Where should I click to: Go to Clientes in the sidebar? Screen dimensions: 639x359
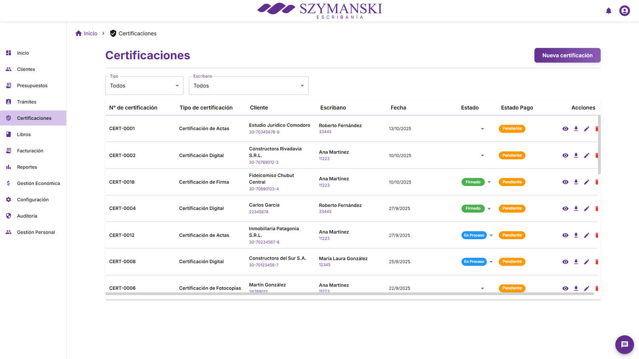(x=26, y=69)
